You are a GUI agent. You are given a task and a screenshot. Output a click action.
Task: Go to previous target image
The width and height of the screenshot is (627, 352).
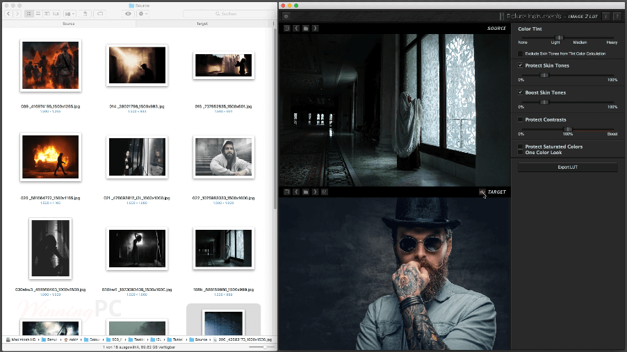point(296,192)
